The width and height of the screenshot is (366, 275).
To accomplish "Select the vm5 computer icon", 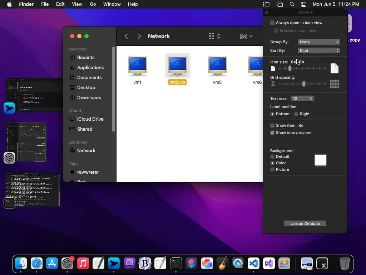I will coord(217,66).
